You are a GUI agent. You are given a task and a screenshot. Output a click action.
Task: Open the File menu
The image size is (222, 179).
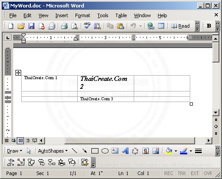[x=13, y=15]
